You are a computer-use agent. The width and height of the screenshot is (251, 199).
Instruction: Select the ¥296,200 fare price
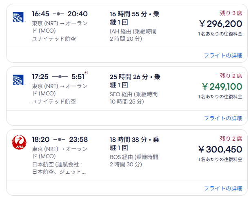pos(220,24)
